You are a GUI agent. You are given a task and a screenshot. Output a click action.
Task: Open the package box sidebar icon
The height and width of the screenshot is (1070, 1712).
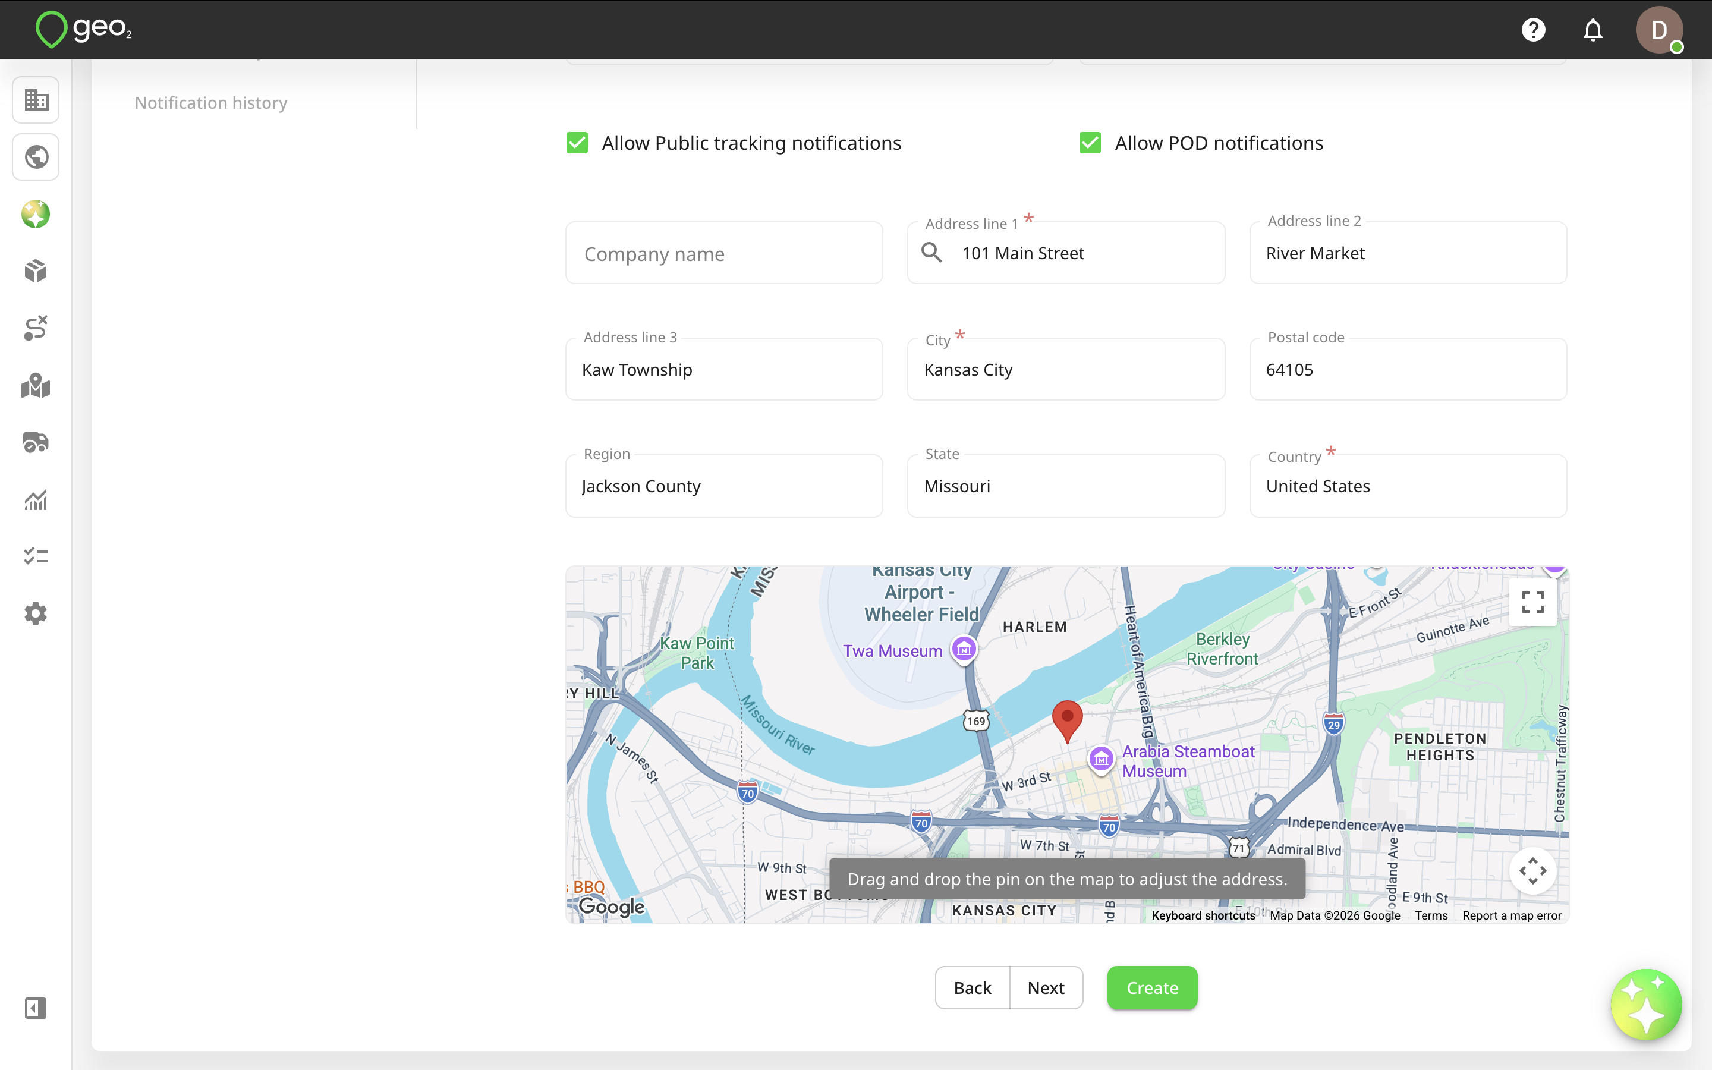36,271
